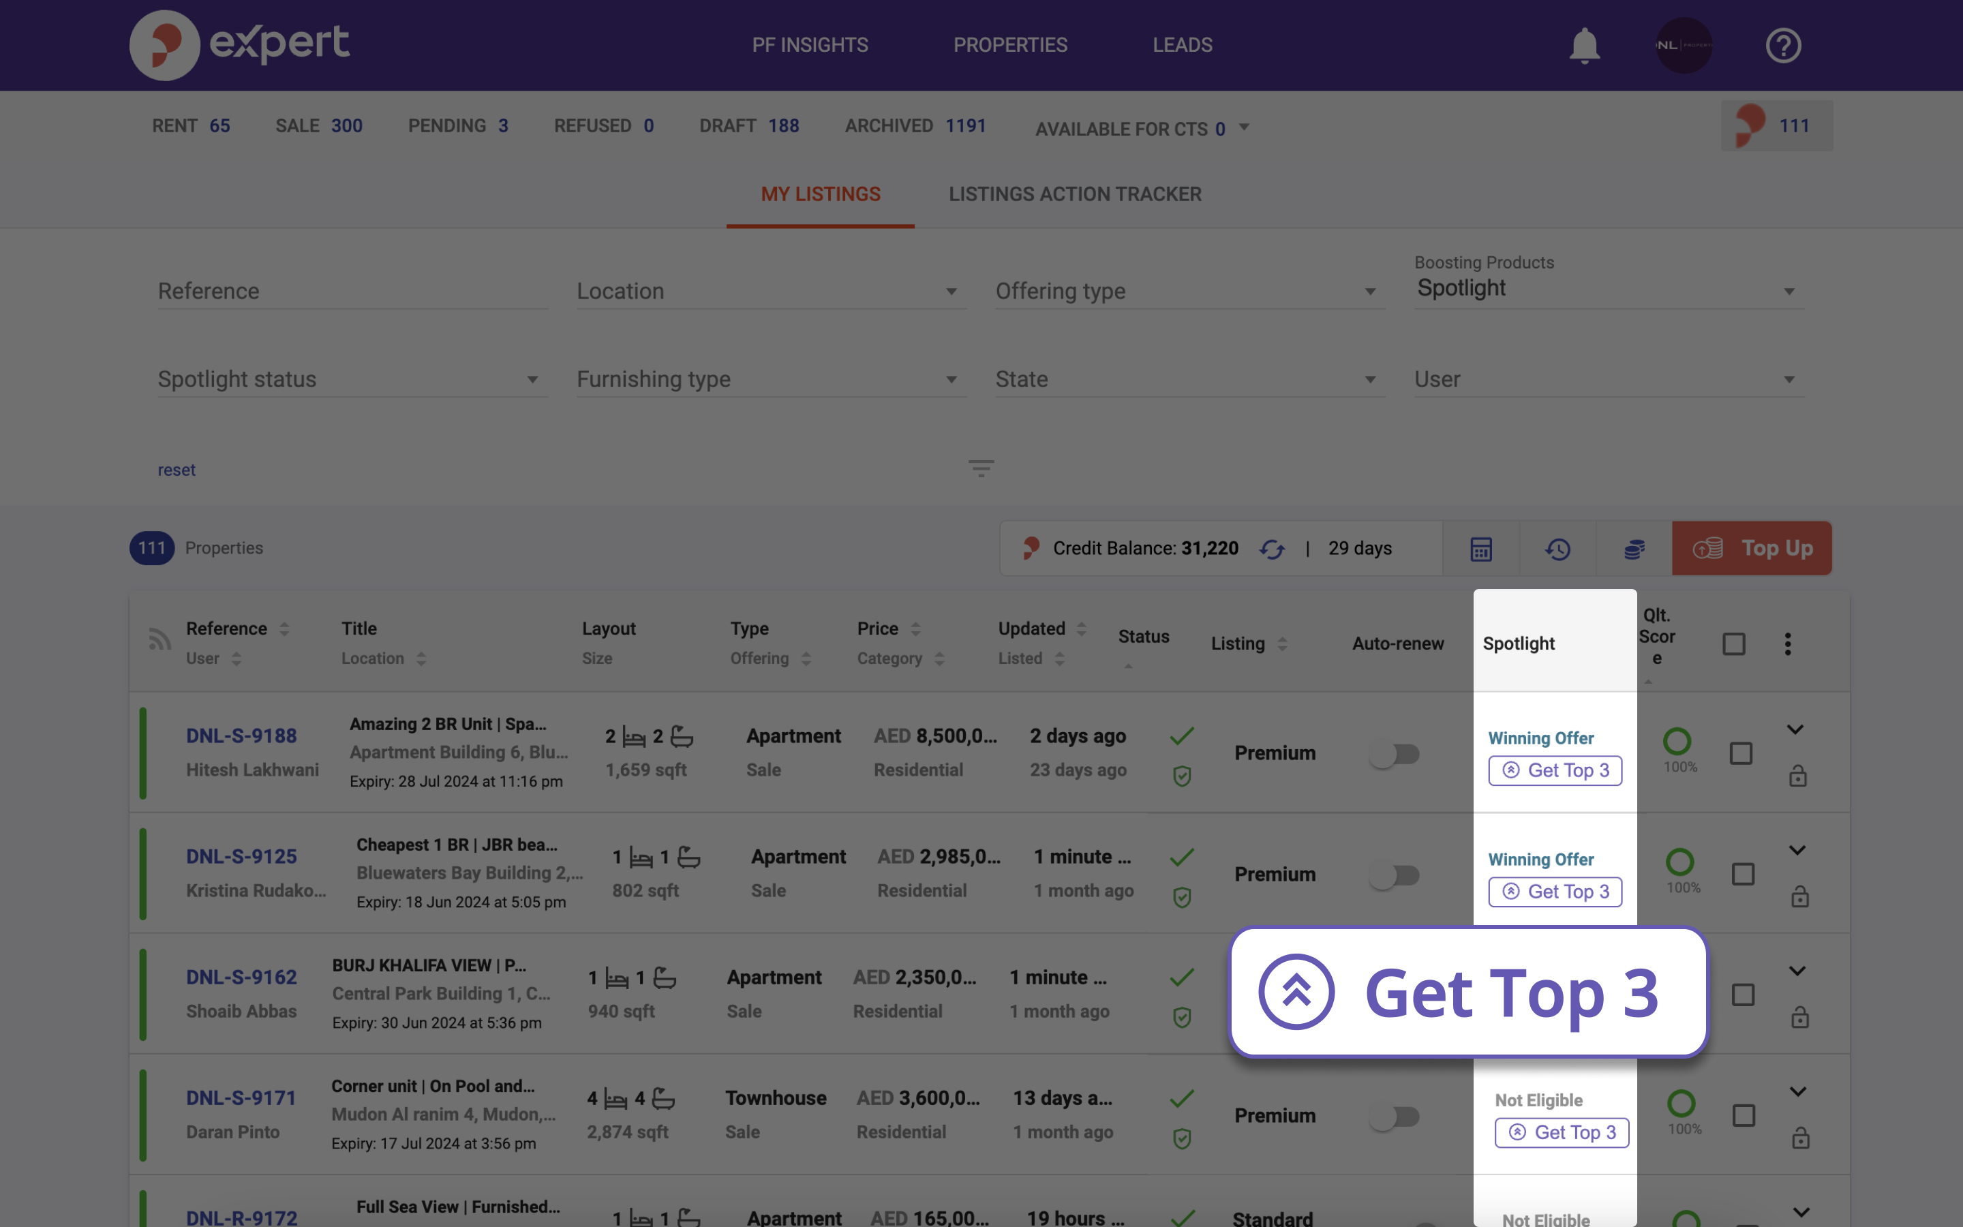
Task: Show Rent 65 listings
Action: point(191,126)
